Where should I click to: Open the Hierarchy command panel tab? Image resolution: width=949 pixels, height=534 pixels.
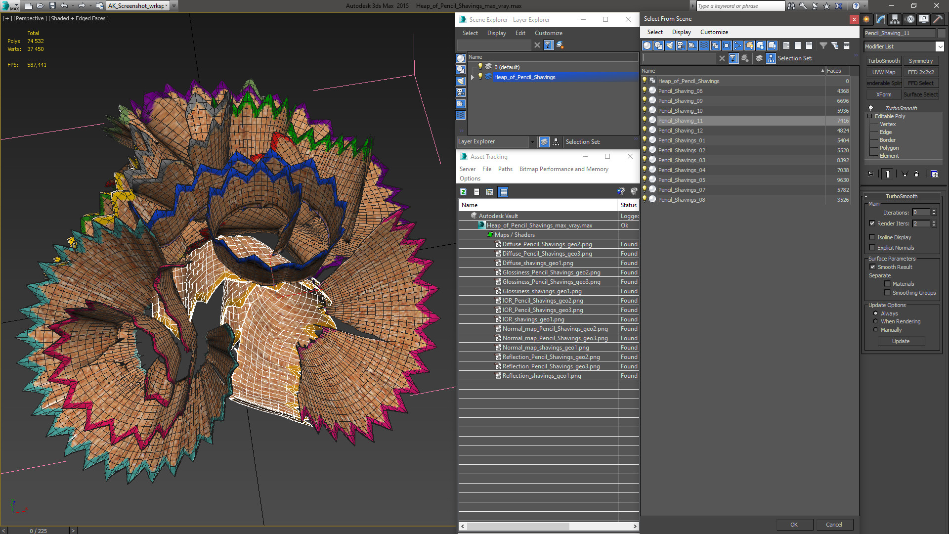tap(895, 19)
